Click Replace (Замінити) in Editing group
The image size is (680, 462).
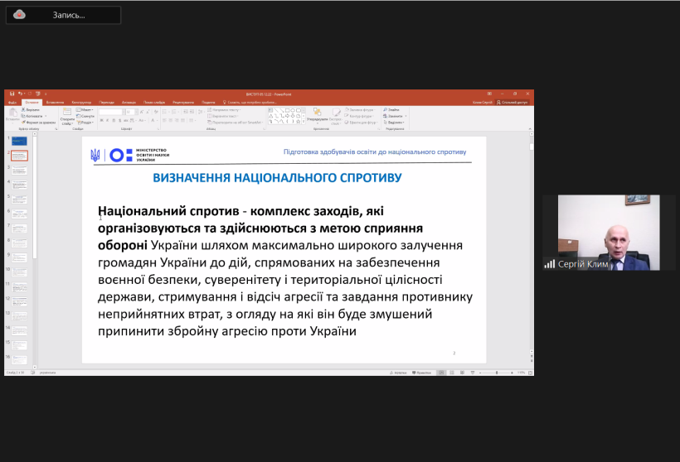point(395,116)
